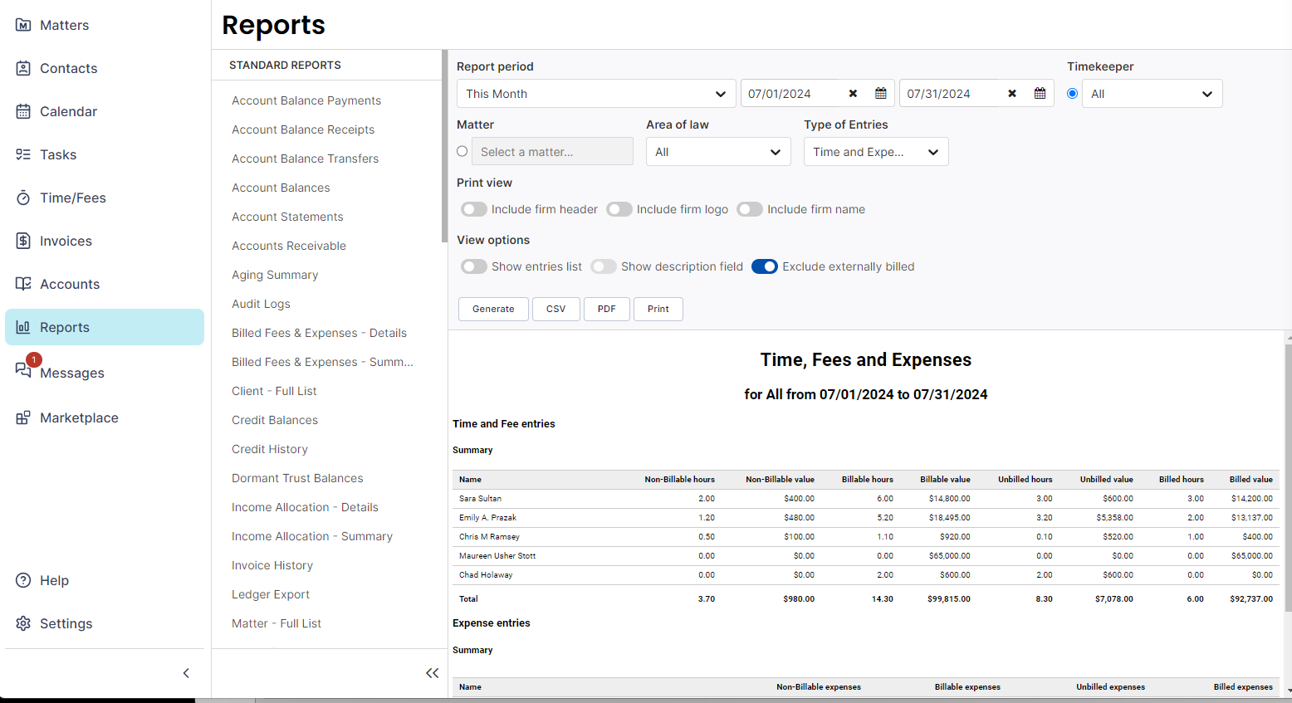Viewport: 1292px width, 703px height.
Task: Click the red notification badge on Messages
Action: pos(33,360)
